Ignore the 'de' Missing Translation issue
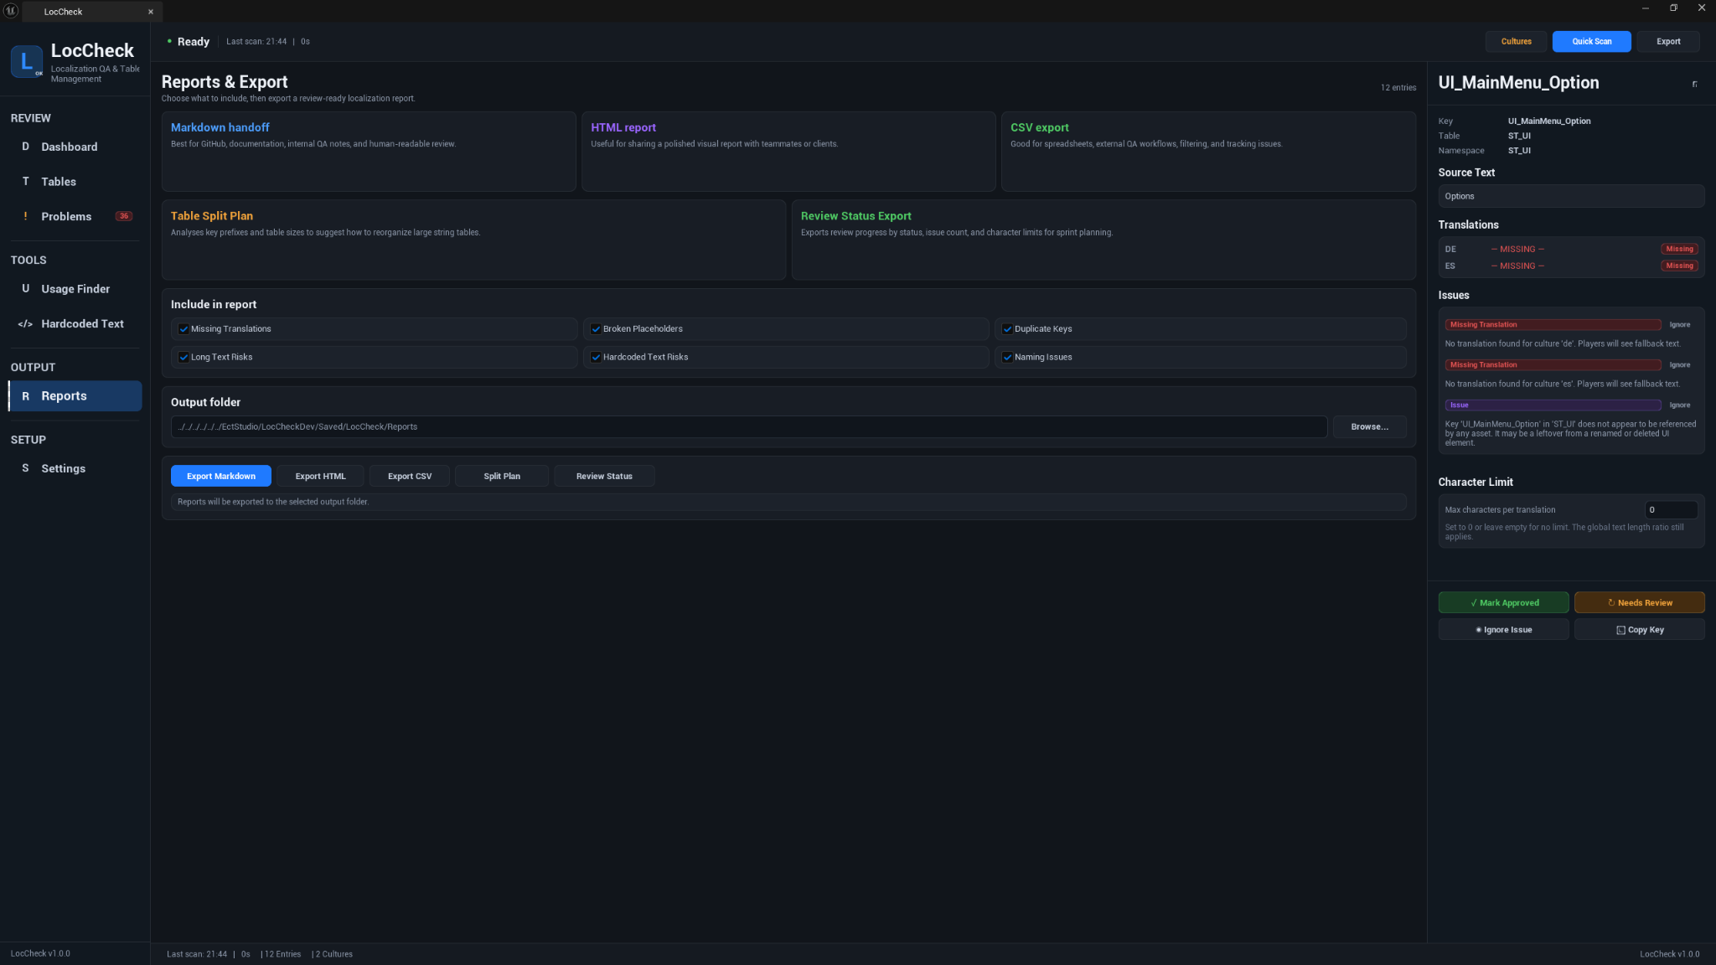This screenshot has width=1716, height=965. (x=1679, y=324)
